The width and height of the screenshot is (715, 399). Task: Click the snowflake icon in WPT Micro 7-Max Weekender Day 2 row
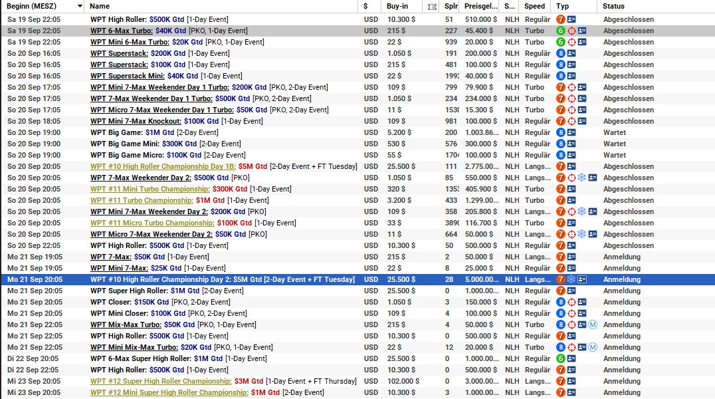pos(582,234)
